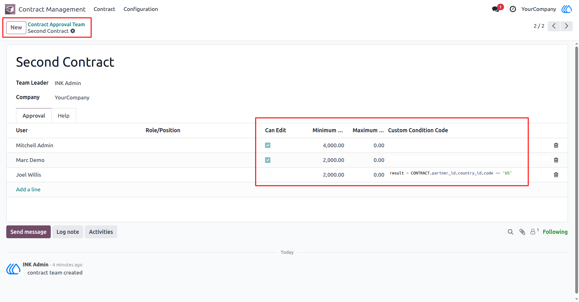Click the Role/Position column header
The image size is (579, 302).
163,130
